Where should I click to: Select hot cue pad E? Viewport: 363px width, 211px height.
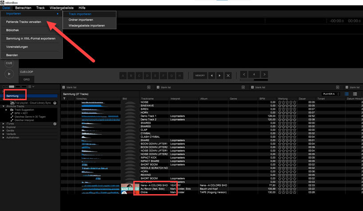pos(156,75)
